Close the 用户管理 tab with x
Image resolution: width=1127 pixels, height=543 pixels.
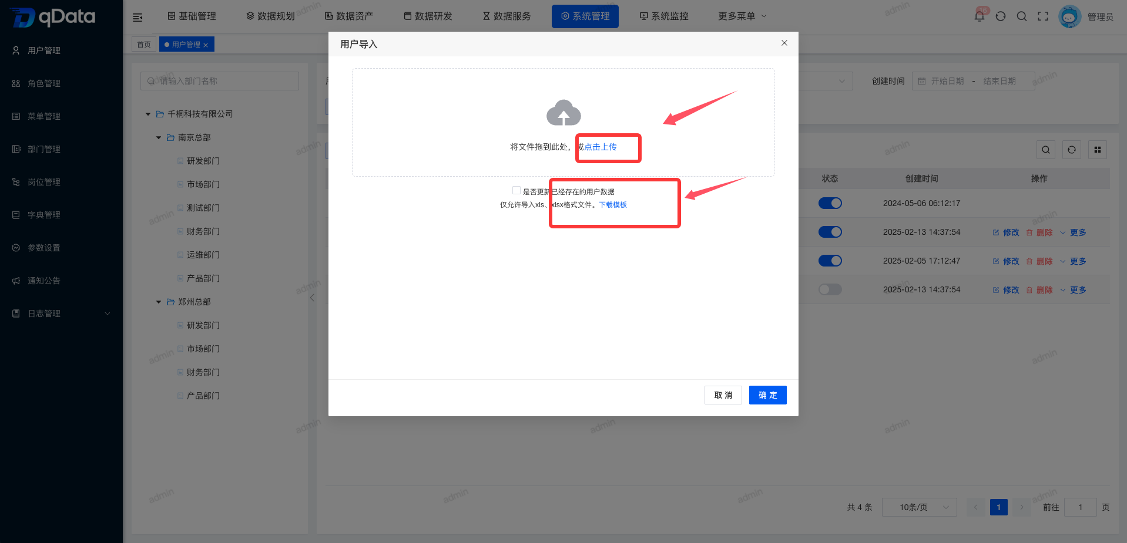tap(206, 45)
